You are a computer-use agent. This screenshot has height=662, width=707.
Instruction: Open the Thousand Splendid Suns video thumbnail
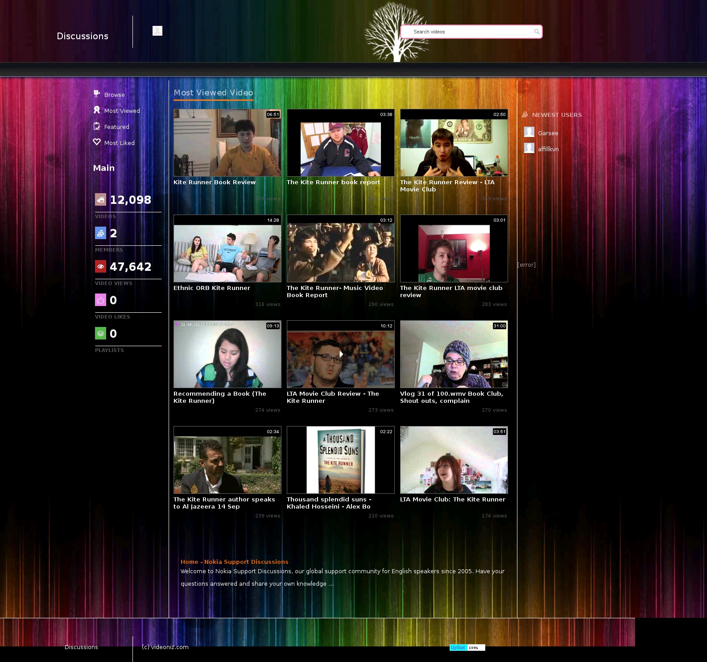(340, 460)
